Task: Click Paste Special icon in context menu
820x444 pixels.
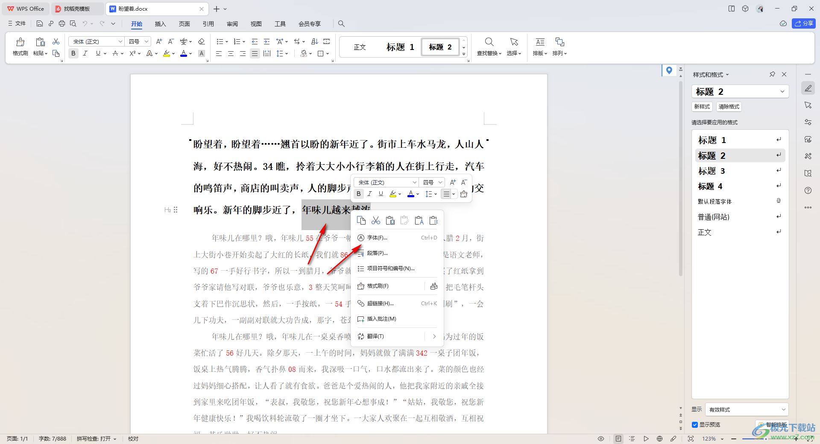Action: [x=434, y=220]
